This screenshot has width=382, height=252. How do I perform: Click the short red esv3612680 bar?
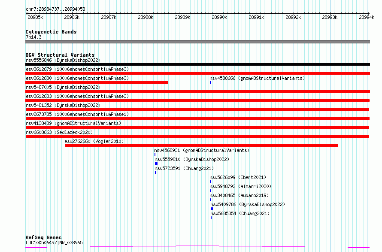[97, 82]
